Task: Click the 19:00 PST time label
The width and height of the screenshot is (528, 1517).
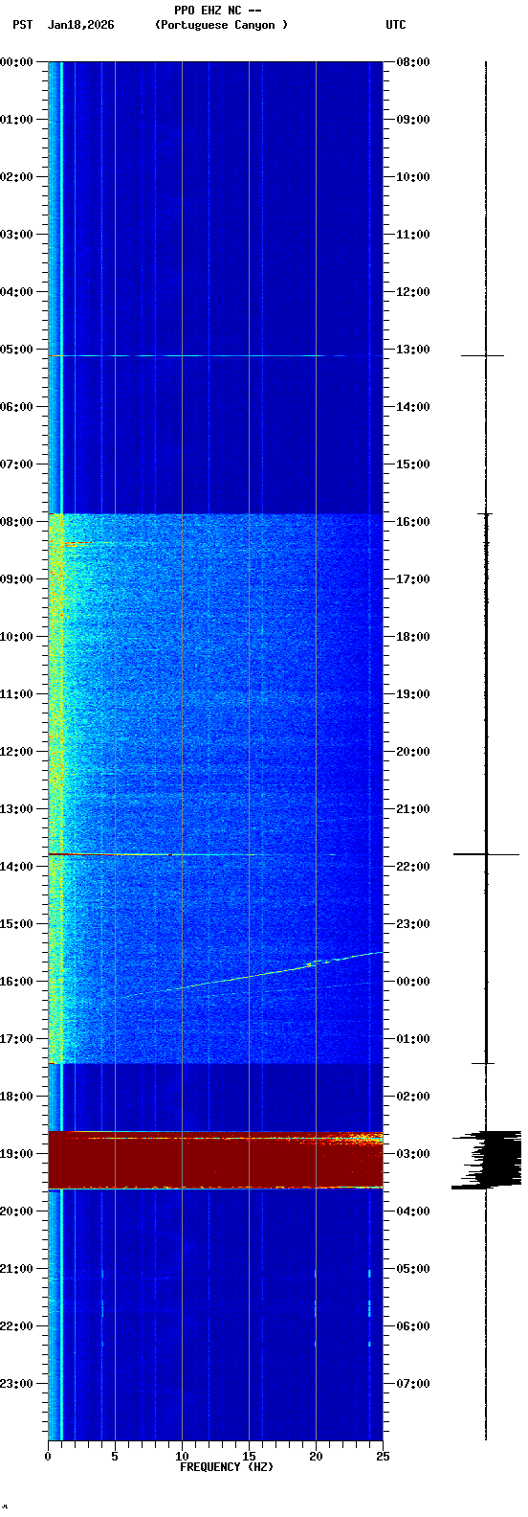Action: (x=16, y=1154)
